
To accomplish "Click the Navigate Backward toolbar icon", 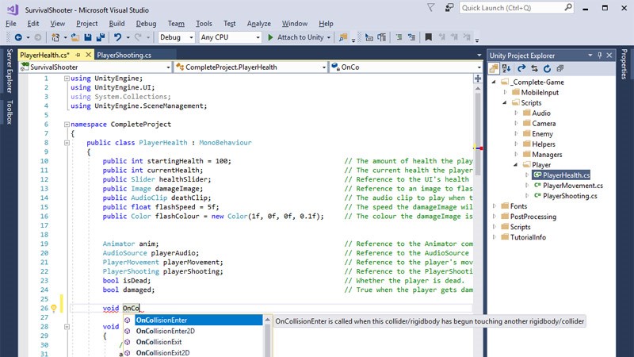I will coord(18,37).
